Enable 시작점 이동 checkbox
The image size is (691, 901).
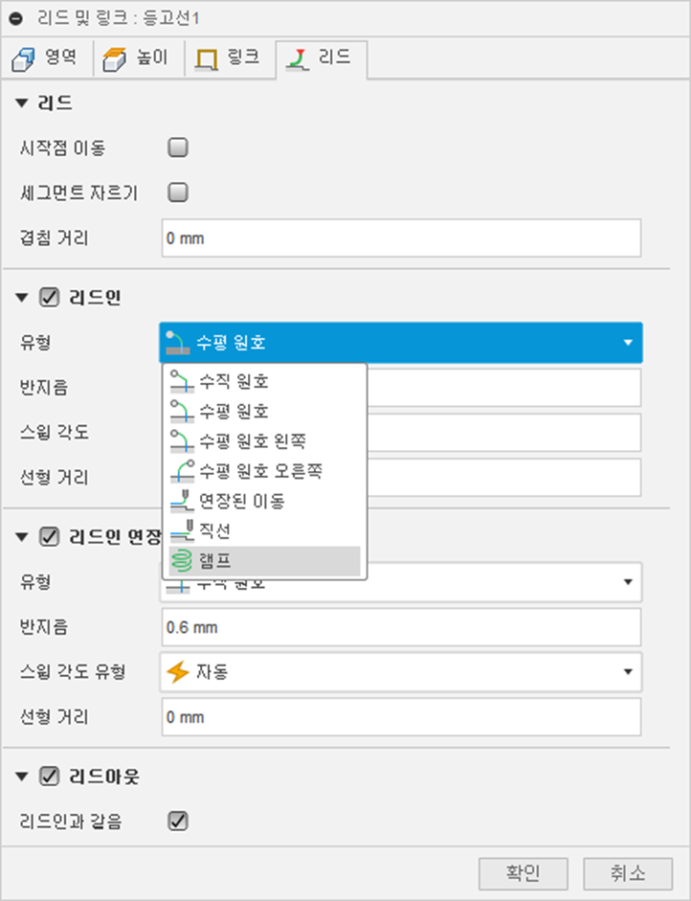pos(178,147)
